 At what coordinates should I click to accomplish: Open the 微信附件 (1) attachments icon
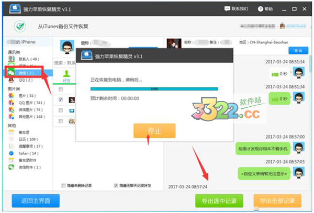(11, 167)
